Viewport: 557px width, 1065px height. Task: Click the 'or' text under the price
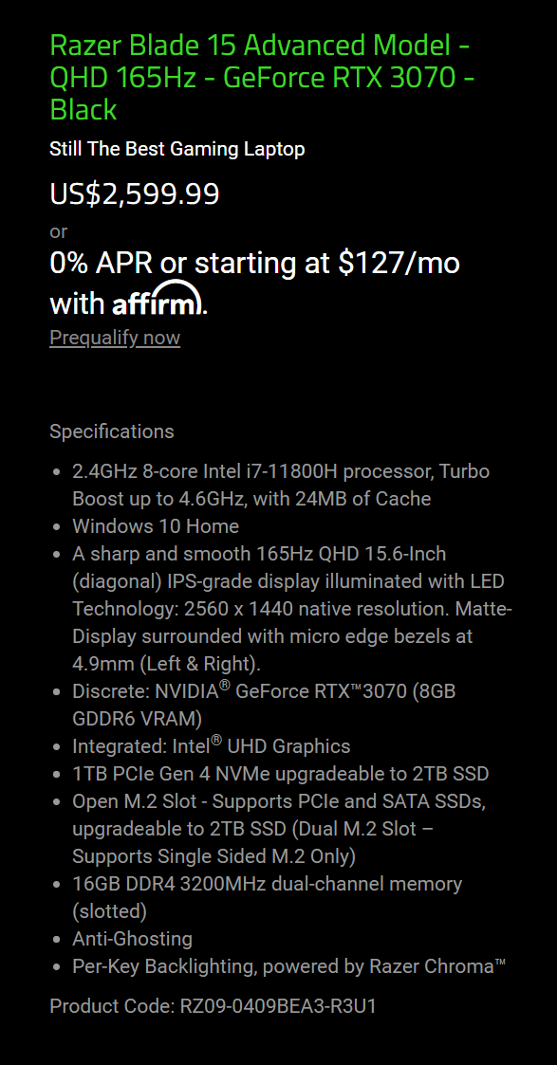click(x=59, y=231)
